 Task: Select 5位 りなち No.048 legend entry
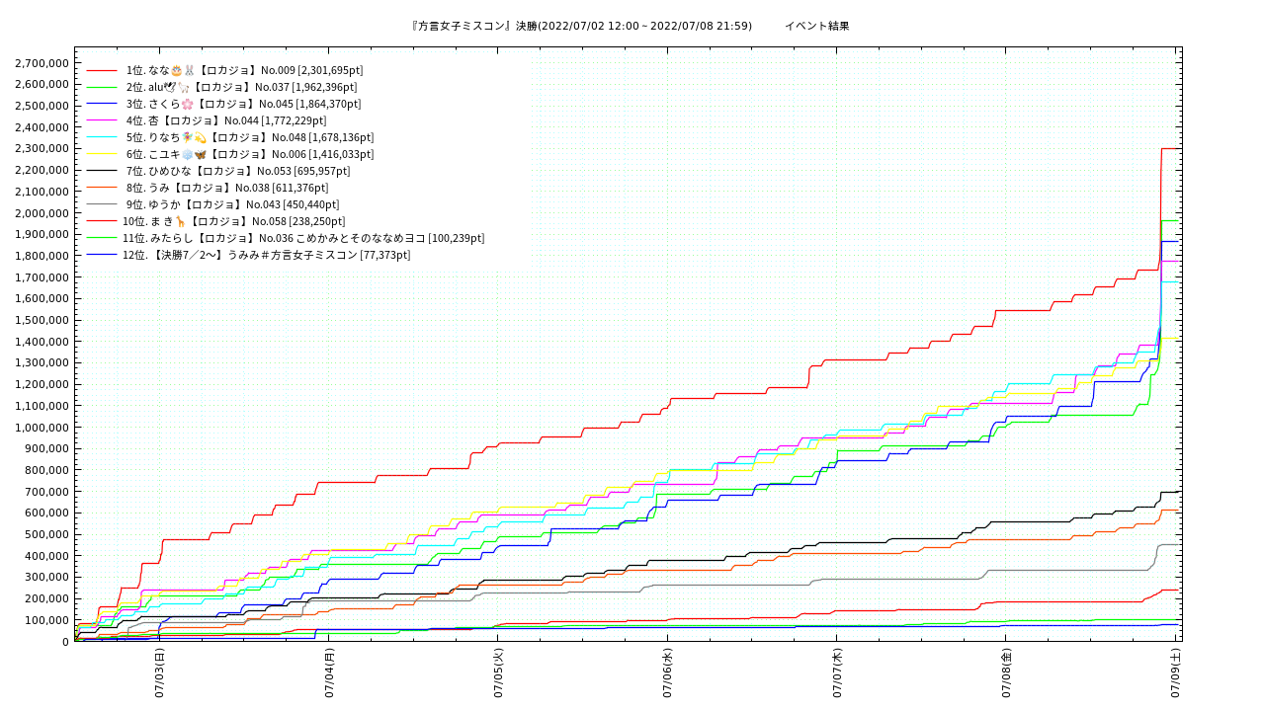pyautogui.click(x=249, y=137)
